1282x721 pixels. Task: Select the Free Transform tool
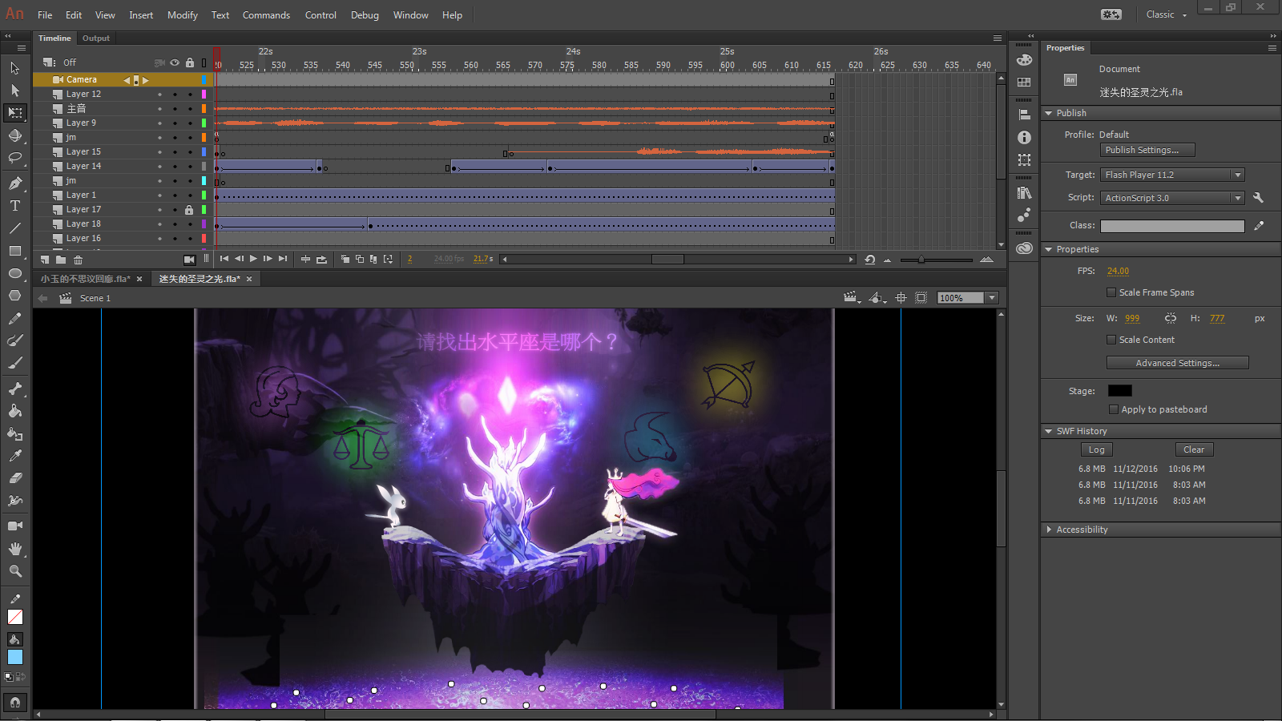point(15,113)
